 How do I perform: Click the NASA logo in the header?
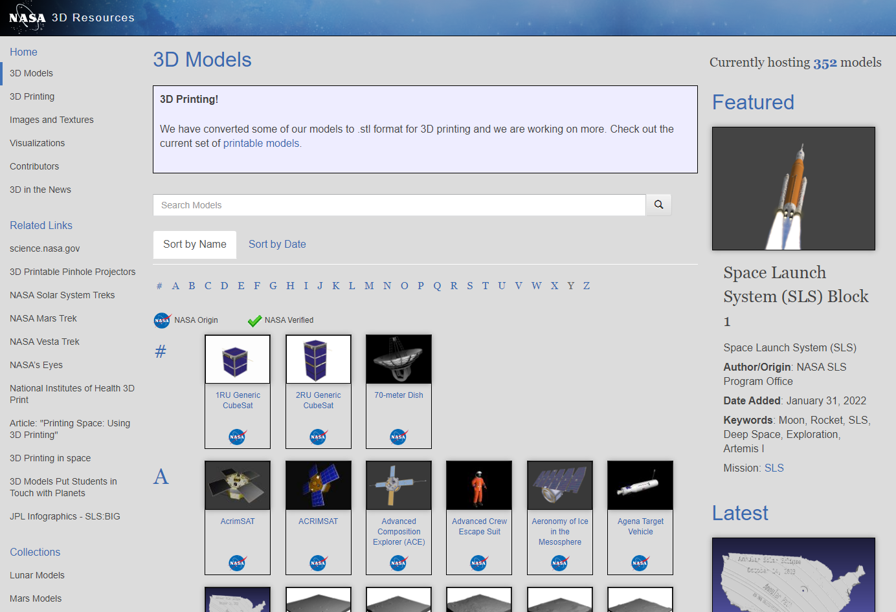click(x=26, y=17)
